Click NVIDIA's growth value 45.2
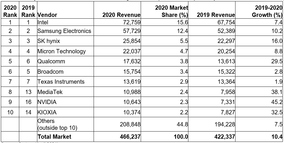284x143 pixels. (x=277, y=102)
